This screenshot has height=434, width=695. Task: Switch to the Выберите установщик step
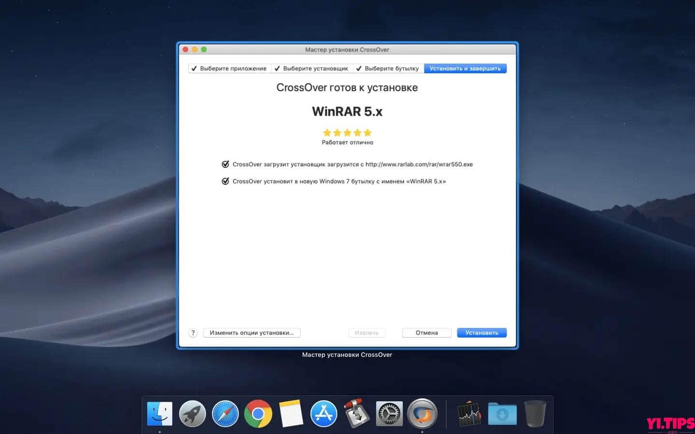(311, 68)
